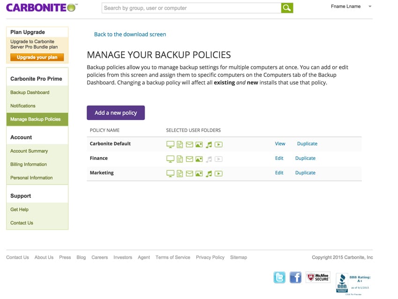Open footer Blog link
This screenshot has width=398, height=299.
coord(81,257)
